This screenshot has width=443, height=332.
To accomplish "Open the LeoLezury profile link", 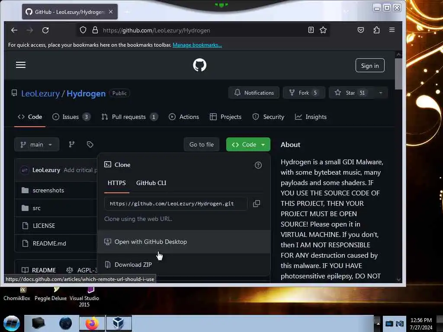I will pos(40,93).
